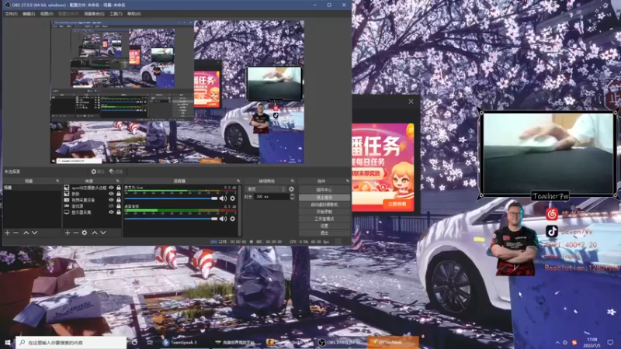
Task: Click the 300 ms duration field
Action: click(272, 197)
